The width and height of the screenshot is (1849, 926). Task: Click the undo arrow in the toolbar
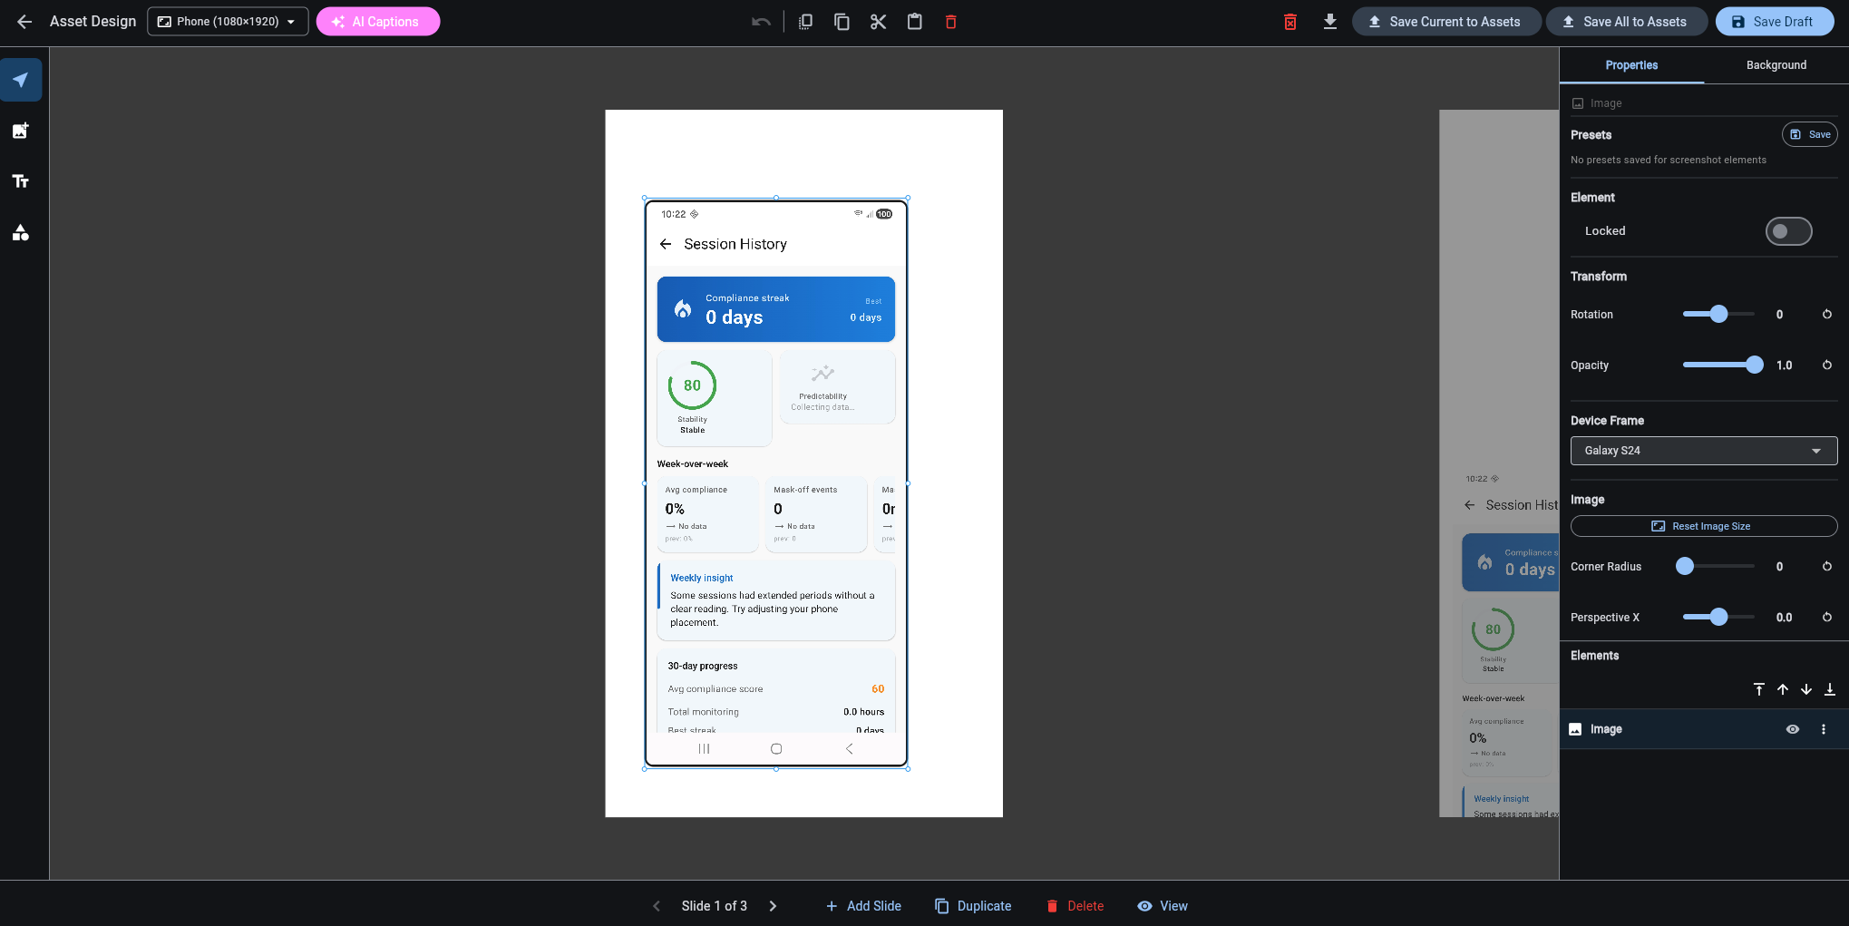[760, 21]
